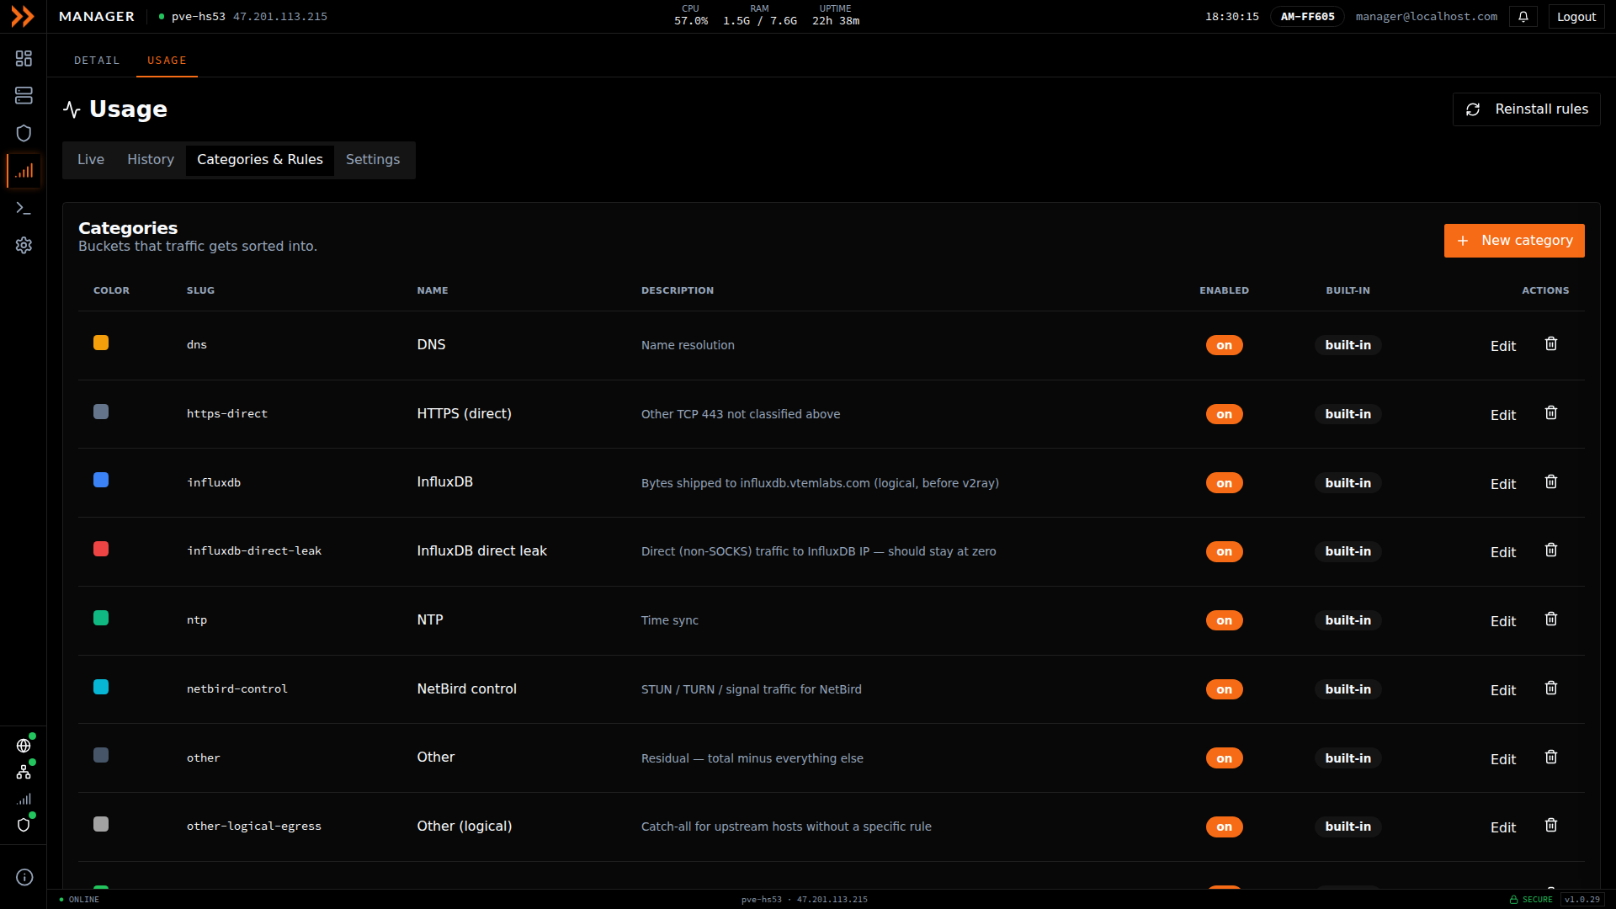The width and height of the screenshot is (1616, 909).
Task: Click the blue influxdb color swatch
Action: (101, 480)
